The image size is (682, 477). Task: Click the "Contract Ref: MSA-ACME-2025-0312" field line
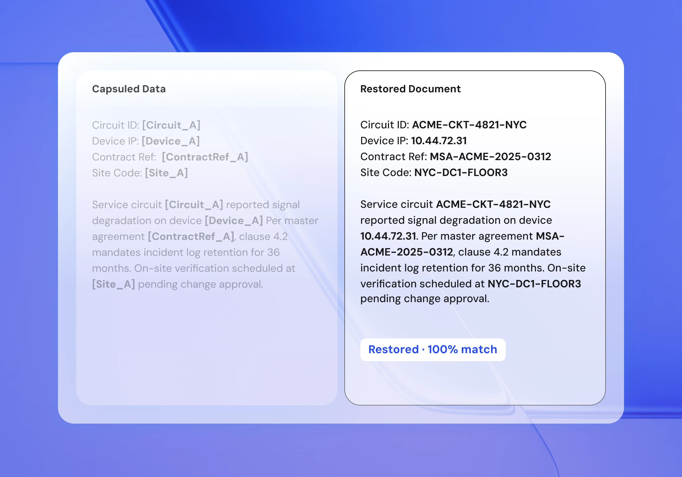point(456,157)
